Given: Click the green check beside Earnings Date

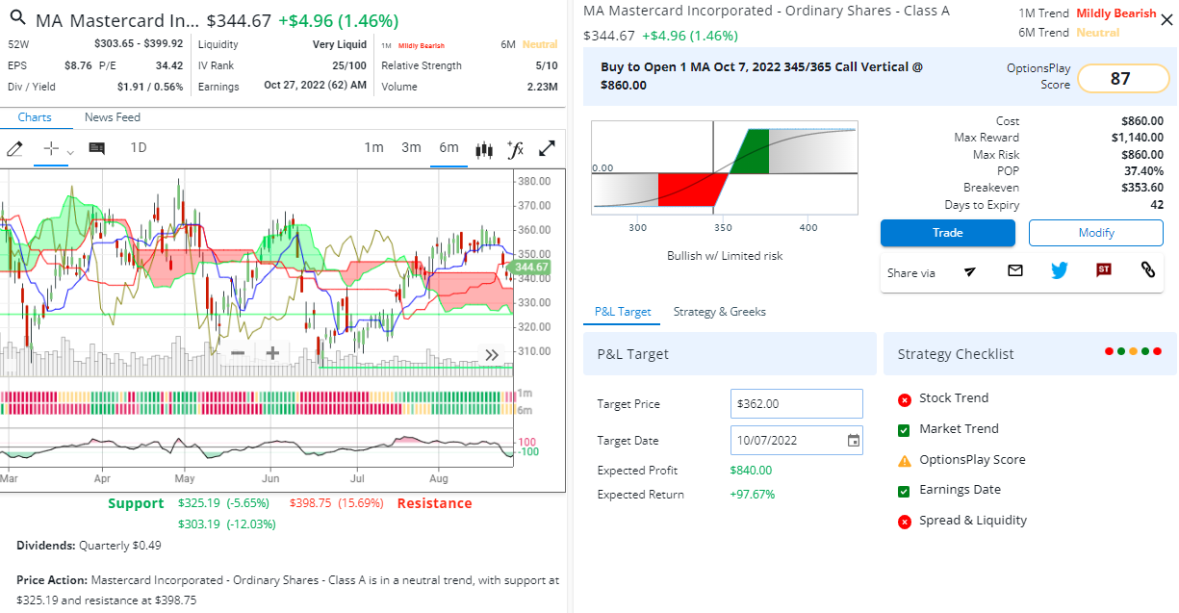Looking at the screenshot, I should coord(904,491).
